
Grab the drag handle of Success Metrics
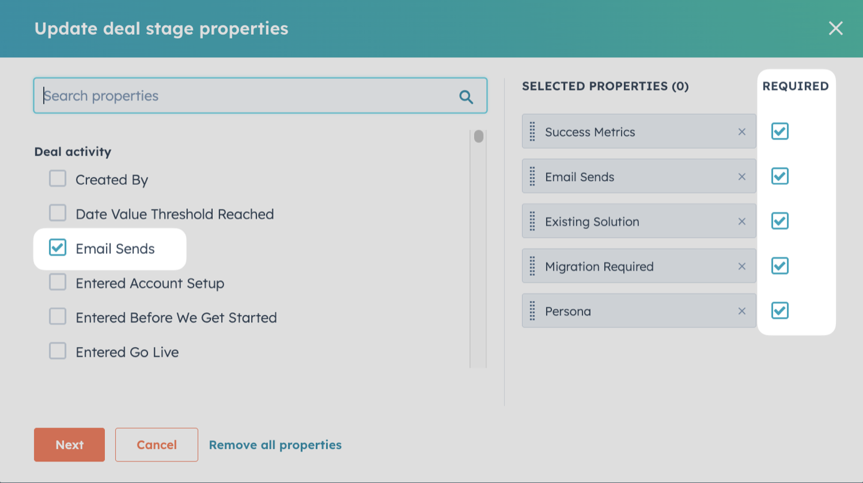click(x=532, y=132)
